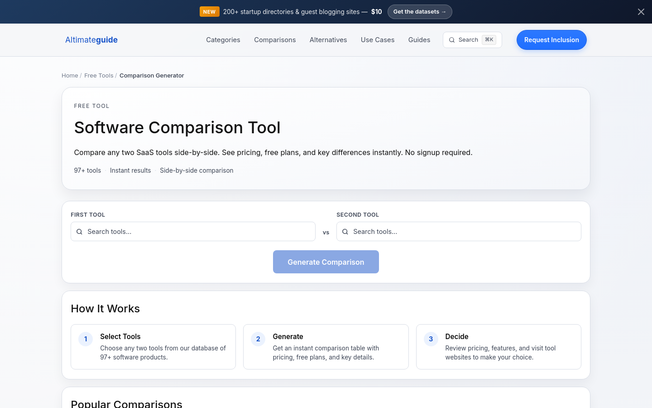652x408 pixels.
Task: Click the FREE TOOL label
Action: 91,106
